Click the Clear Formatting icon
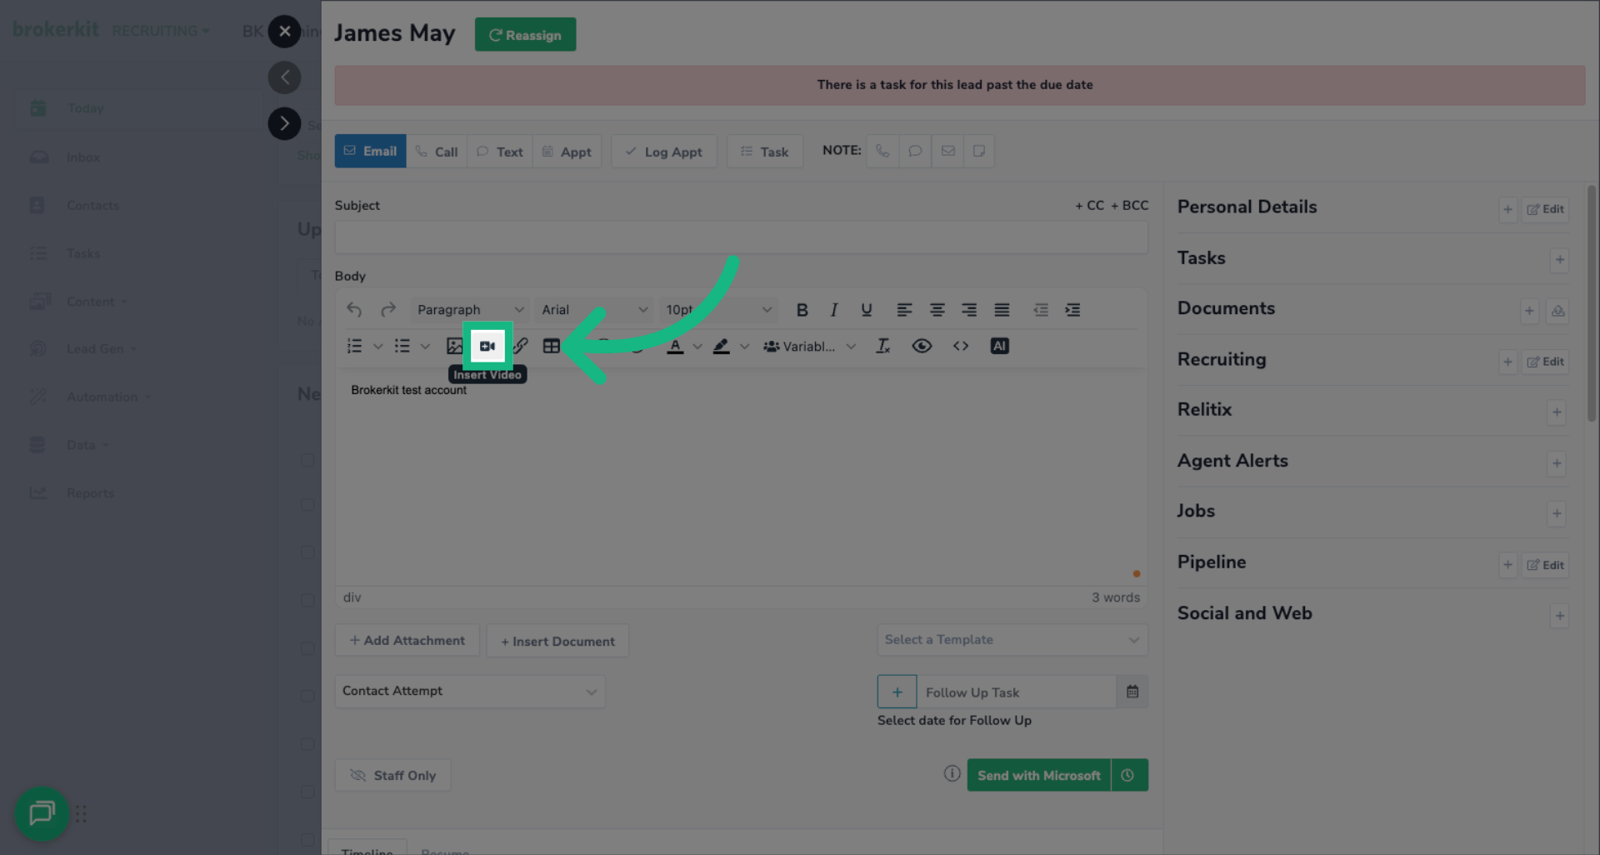This screenshot has width=1600, height=855. (882, 345)
